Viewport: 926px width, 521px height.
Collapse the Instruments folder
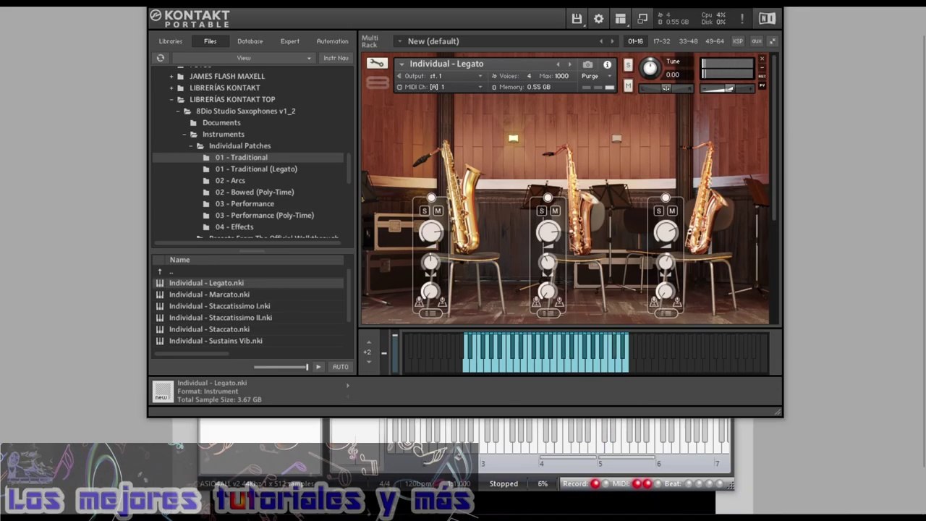click(184, 134)
